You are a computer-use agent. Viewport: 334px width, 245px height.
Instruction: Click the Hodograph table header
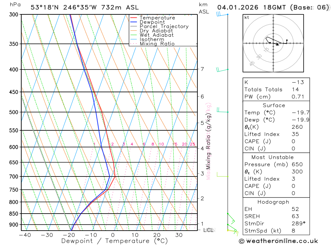pos(273,202)
